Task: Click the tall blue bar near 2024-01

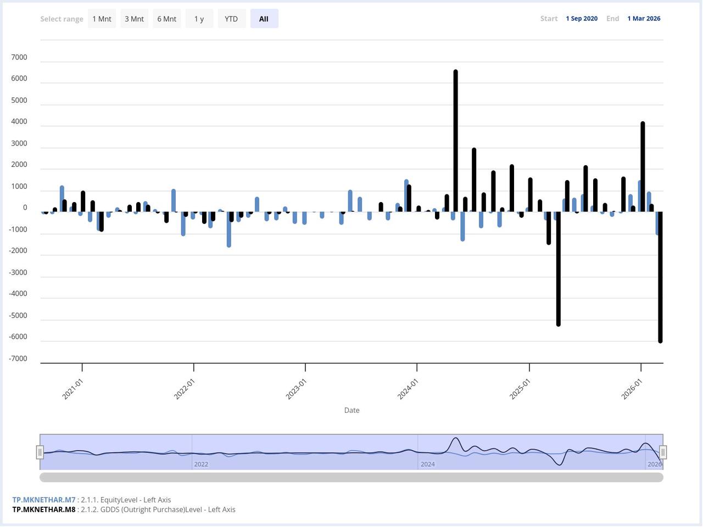Action: coord(405,195)
